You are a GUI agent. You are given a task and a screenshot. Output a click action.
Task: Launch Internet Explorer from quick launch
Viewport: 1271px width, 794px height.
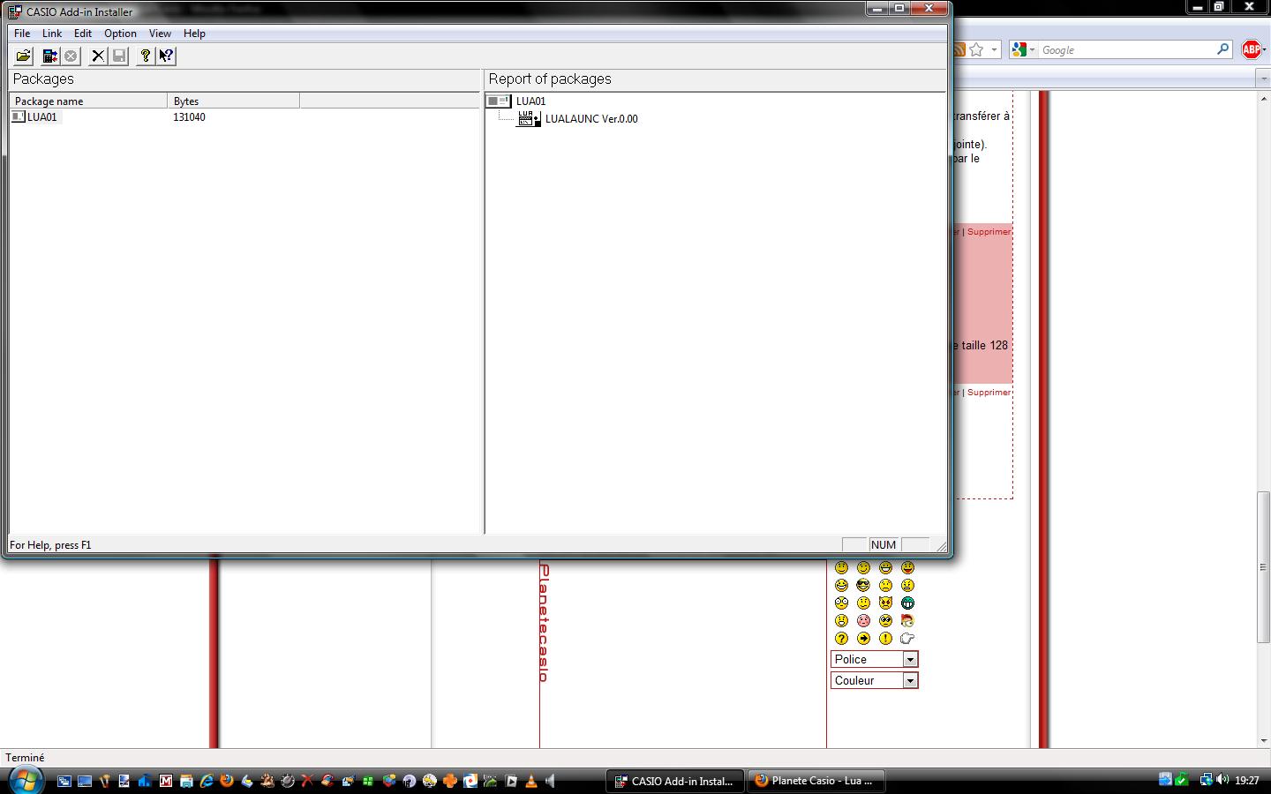(x=207, y=781)
